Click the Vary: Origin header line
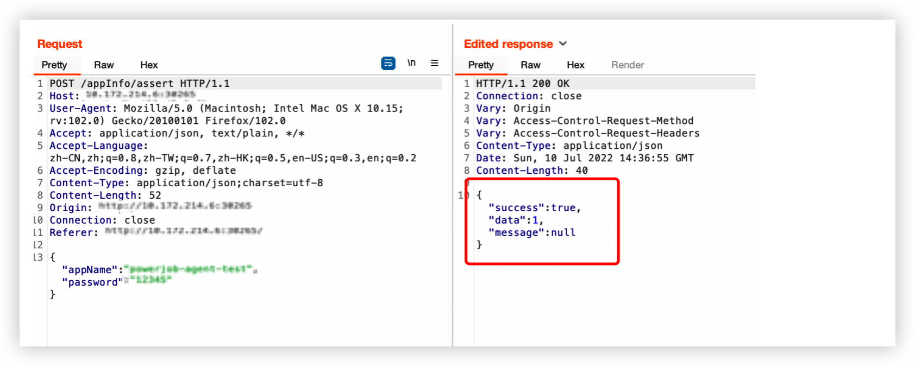The height and width of the screenshot is (366, 915). (x=513, y=109)
